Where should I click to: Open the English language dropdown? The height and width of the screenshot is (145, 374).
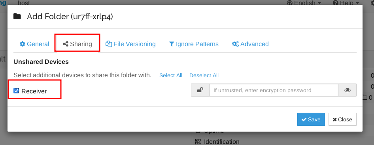pos(304,3)
